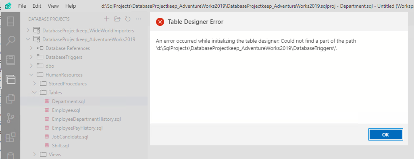
Task: Collapse the Tables folder
Action: tap(35, 93)
